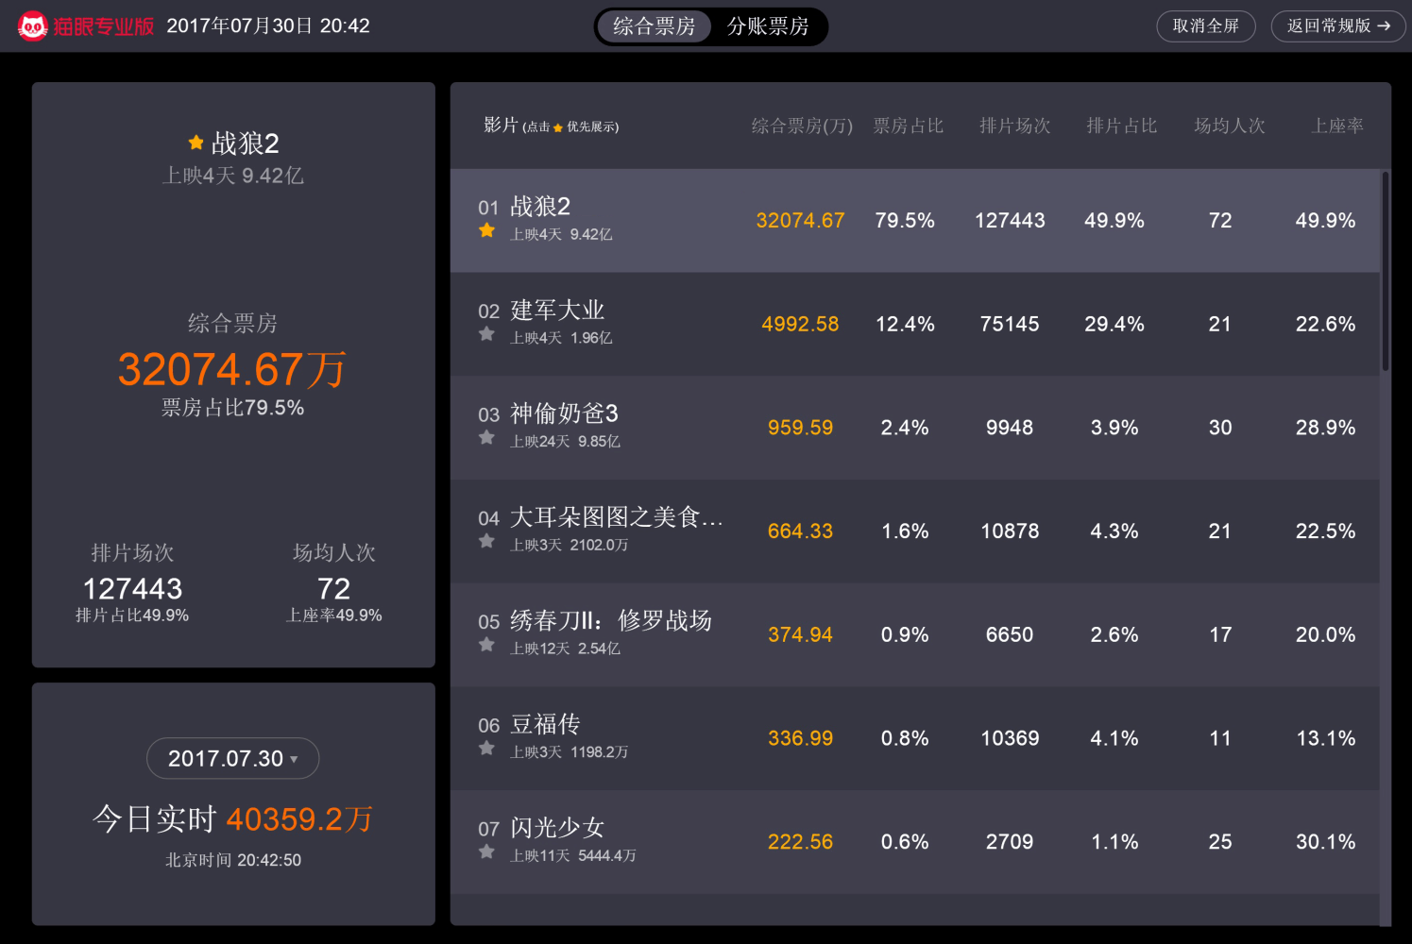Click 上映24天 9.85亿 subtitle

pos(565,442)
